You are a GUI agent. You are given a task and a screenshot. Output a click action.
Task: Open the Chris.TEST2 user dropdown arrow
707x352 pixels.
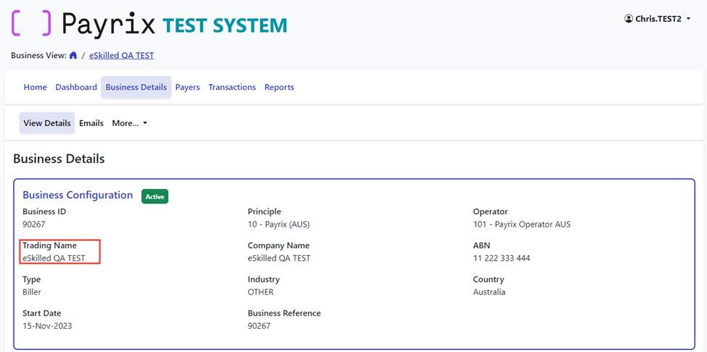pos(688,19)
